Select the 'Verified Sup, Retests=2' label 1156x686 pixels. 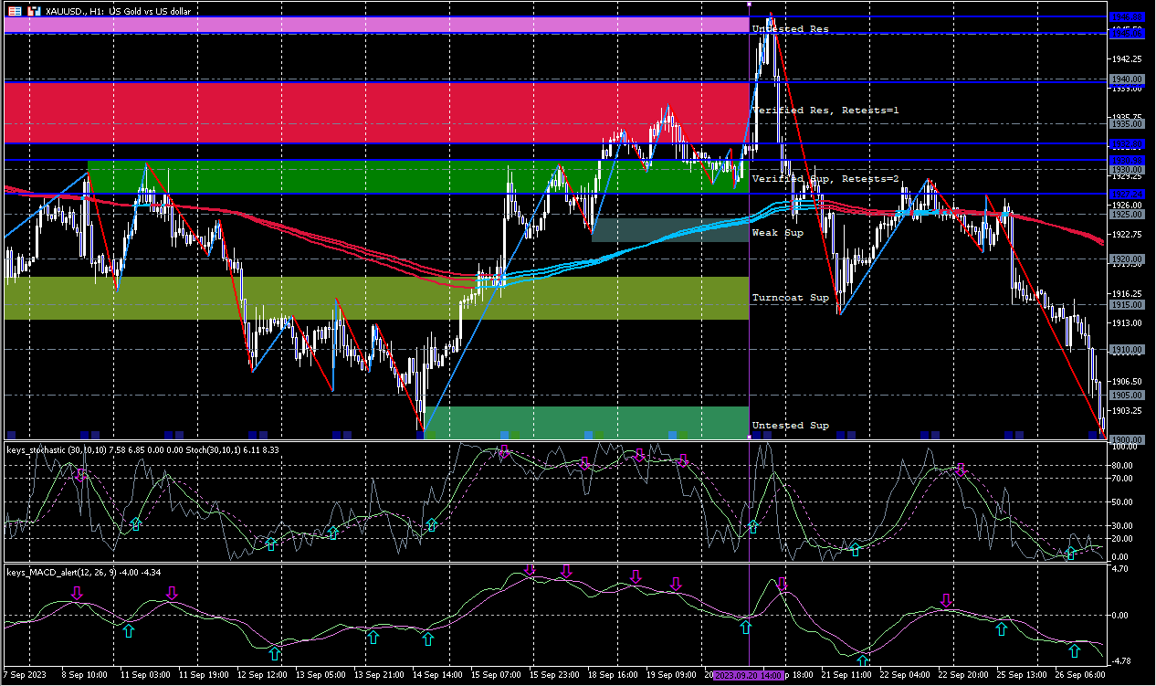tap(825, 179)
